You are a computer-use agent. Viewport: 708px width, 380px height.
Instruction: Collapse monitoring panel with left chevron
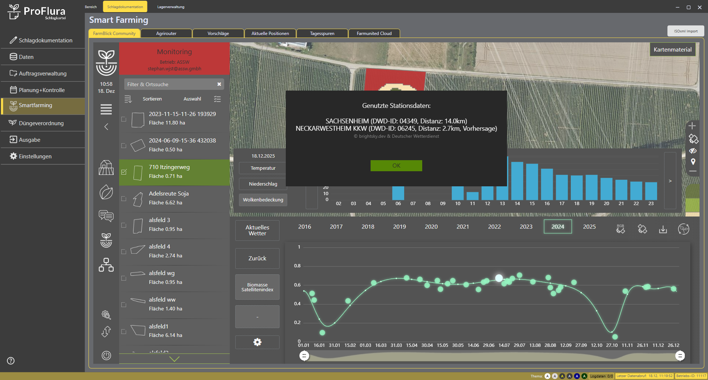click(106, 127)
